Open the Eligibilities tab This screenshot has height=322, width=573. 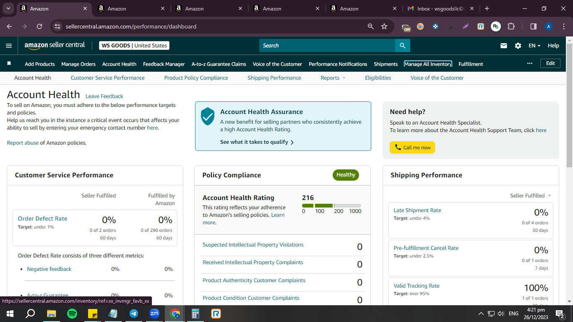[x=378, y=78]
